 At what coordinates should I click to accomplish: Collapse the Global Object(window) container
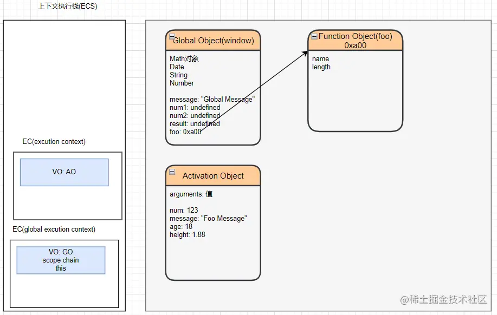pos(172,36)
